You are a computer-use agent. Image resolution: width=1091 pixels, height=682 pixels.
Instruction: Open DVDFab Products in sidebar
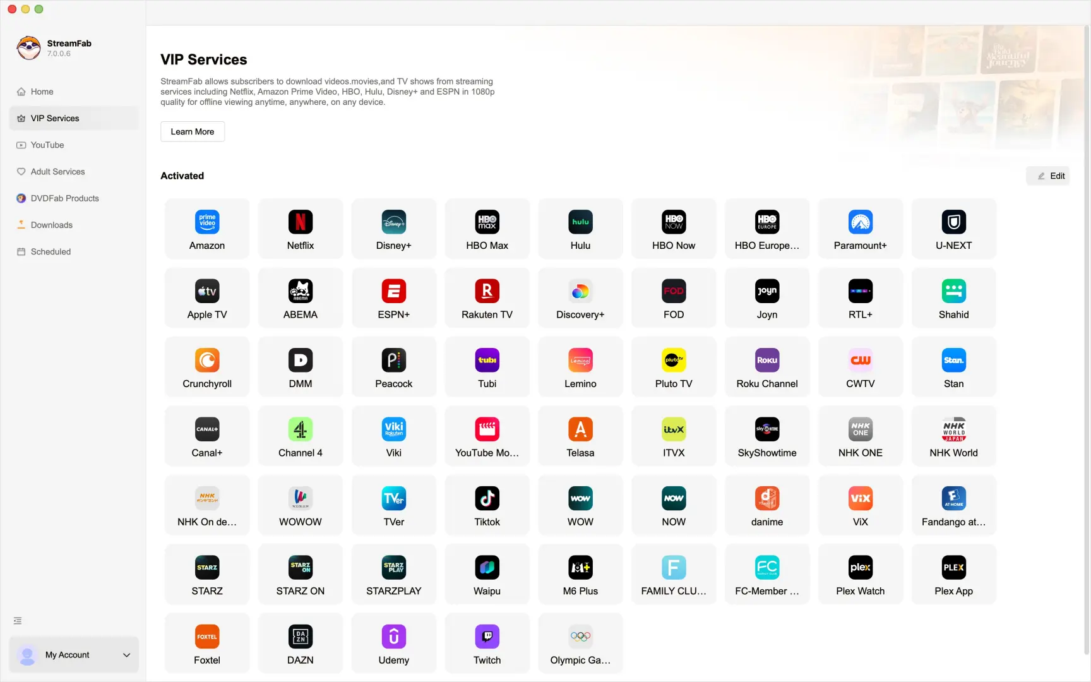click(74, 198)
